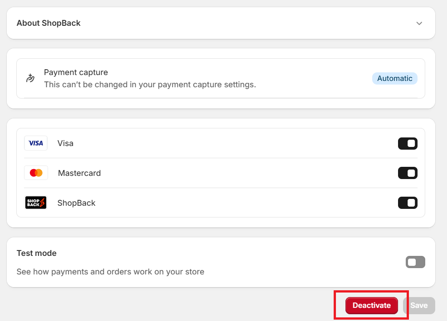447x321 pixels.
Task: Click the red Deactivate button
Action: pos(371,306)
